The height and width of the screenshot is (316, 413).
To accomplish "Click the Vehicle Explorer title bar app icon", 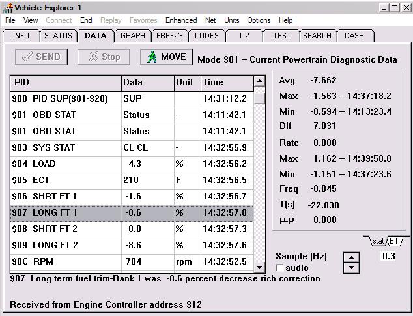I will pos(8,7).
